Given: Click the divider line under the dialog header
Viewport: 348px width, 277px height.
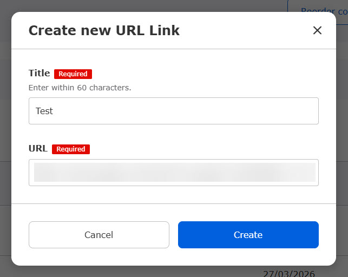Looking at the screenshot, I should 173,49.
